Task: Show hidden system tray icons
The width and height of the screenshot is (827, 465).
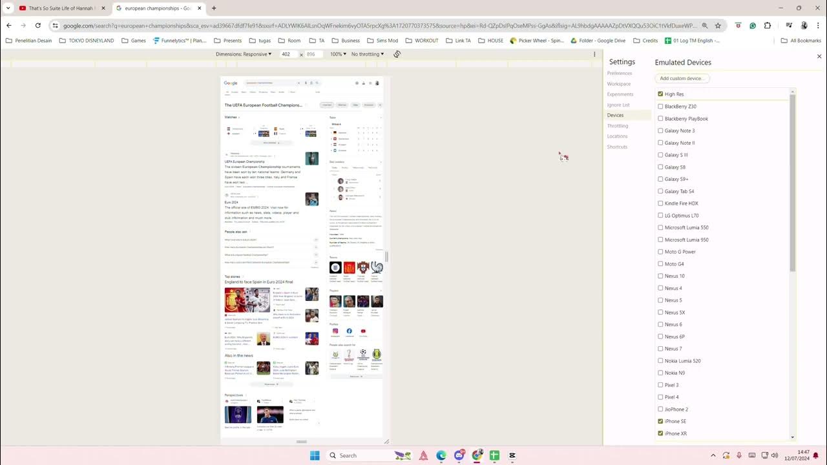Action: (713, 455)
